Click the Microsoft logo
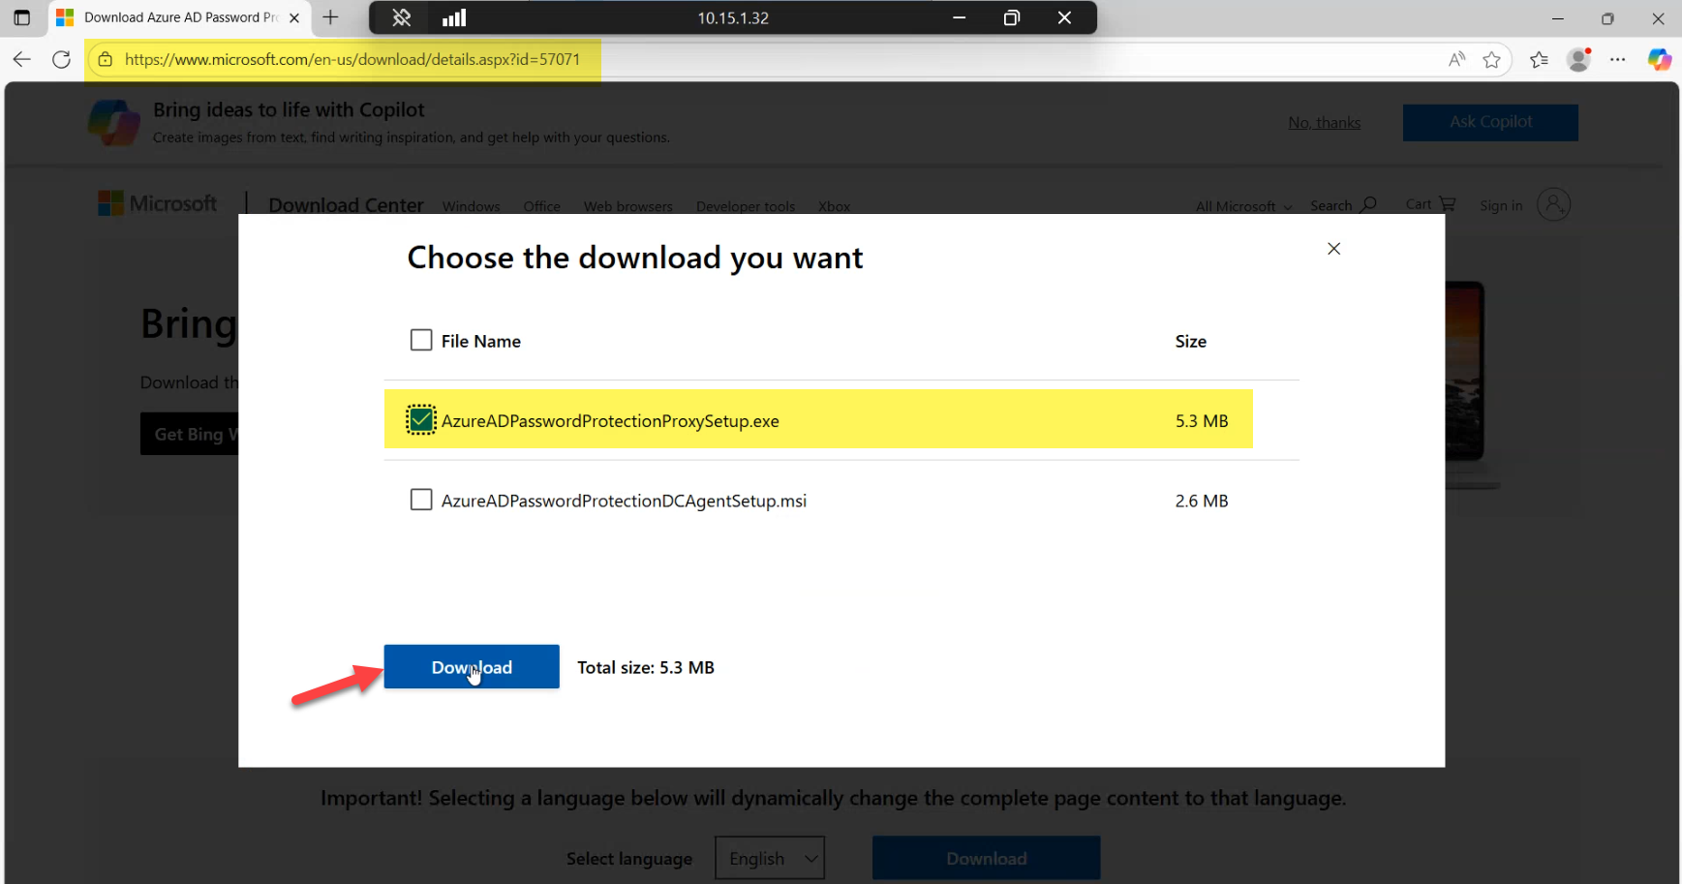This screenshot has width=1682, height=884. (x=157, y=203)
